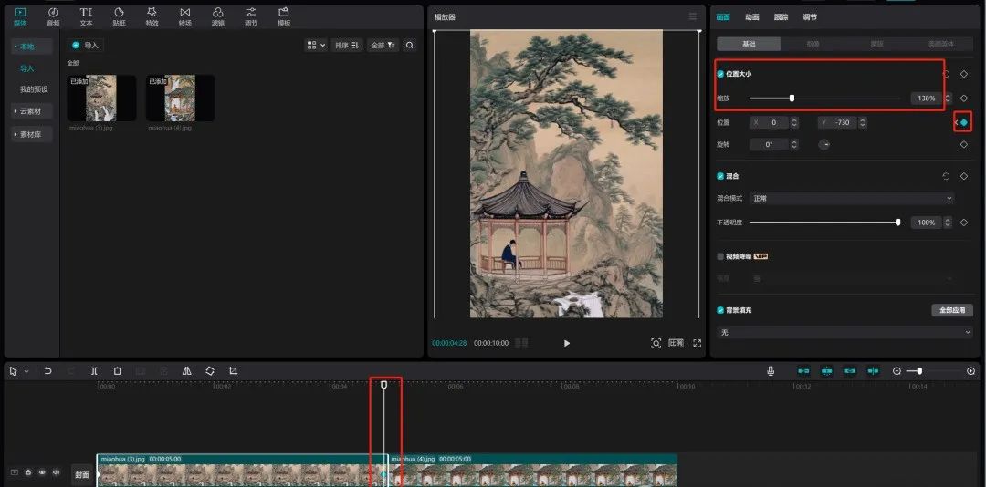This screenshot has height=487, width=986.
Task: Click the 不透明度 opacity slider handle
Action: coord(898,223)
